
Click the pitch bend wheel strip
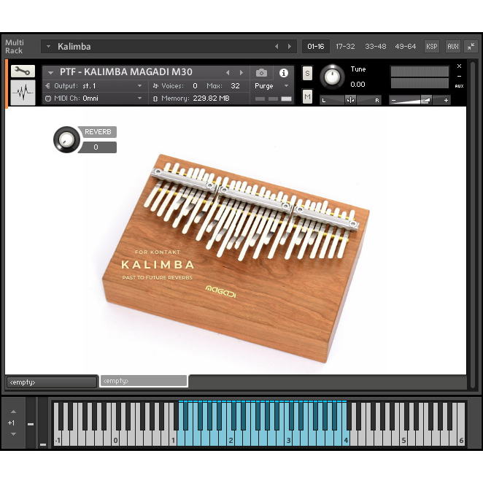tap(31, 422)
